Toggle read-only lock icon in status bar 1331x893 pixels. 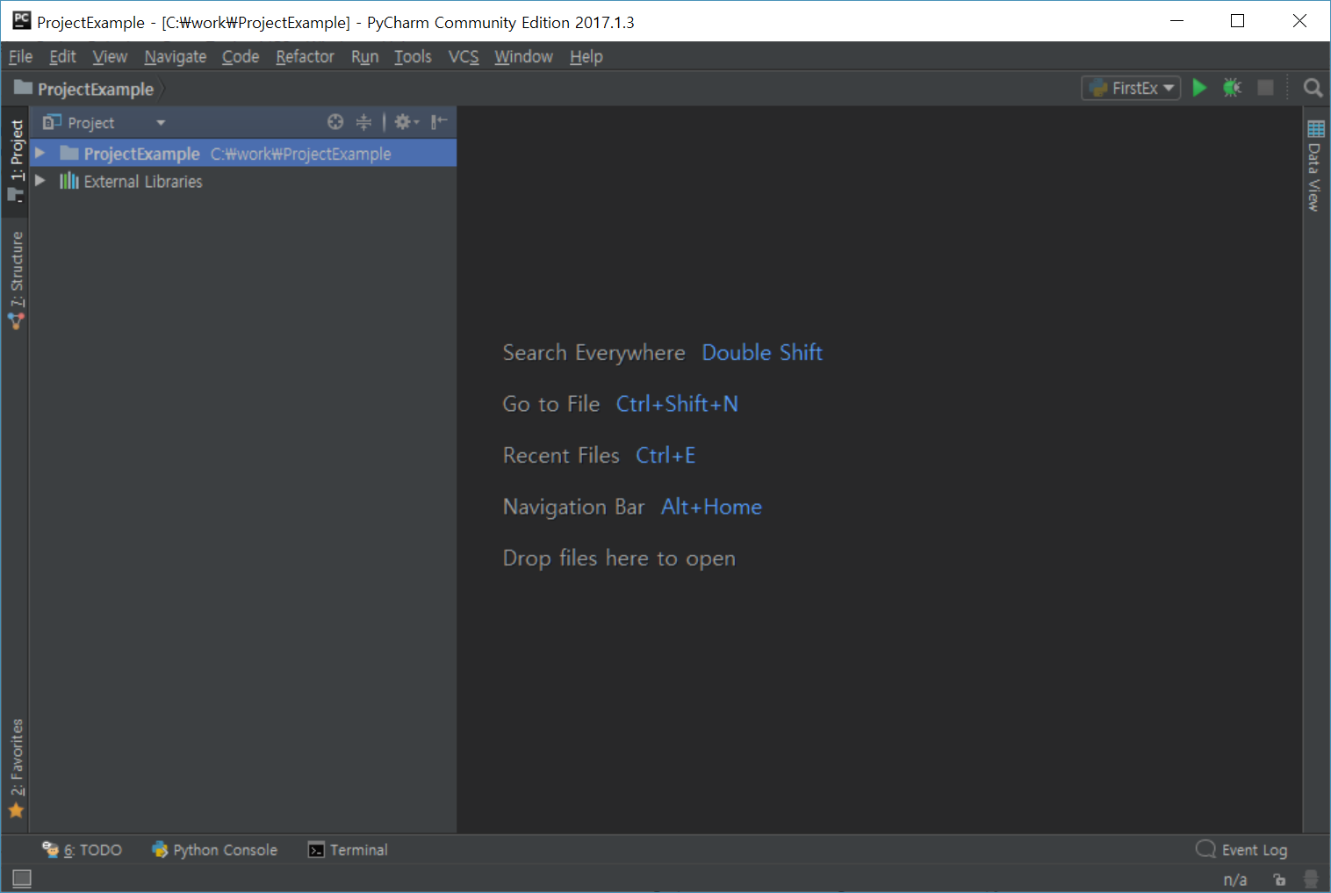pyautogui.click(x=1279, y=879)
